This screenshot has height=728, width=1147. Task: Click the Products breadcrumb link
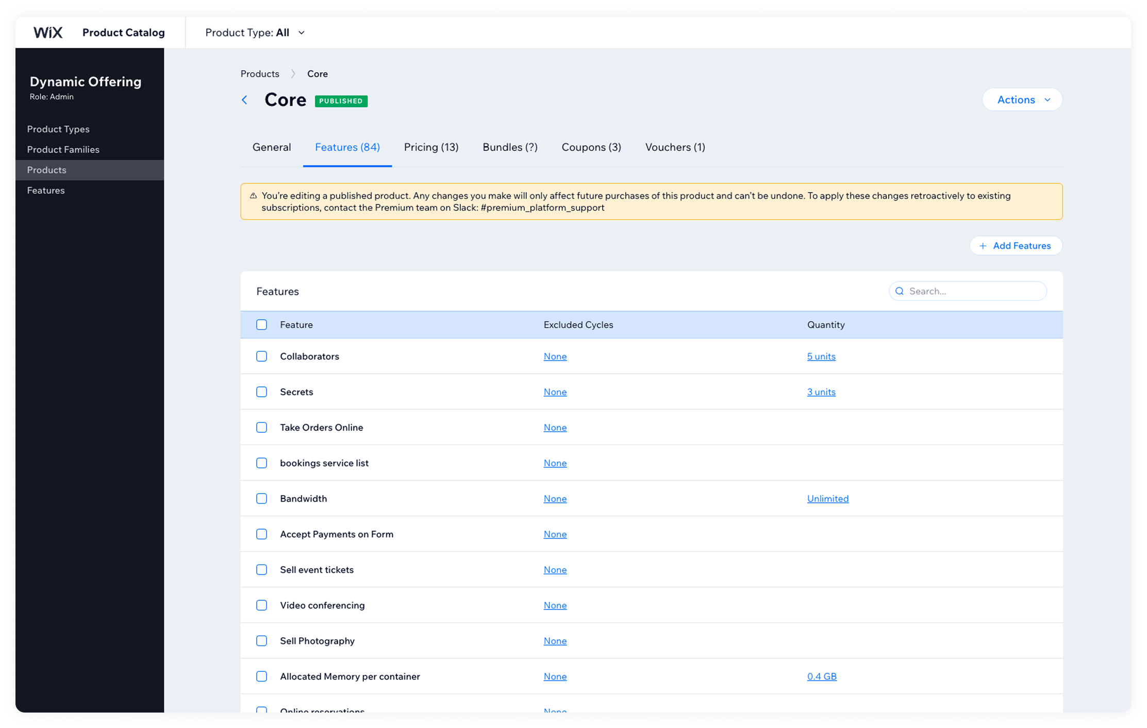tap(260, 74)
